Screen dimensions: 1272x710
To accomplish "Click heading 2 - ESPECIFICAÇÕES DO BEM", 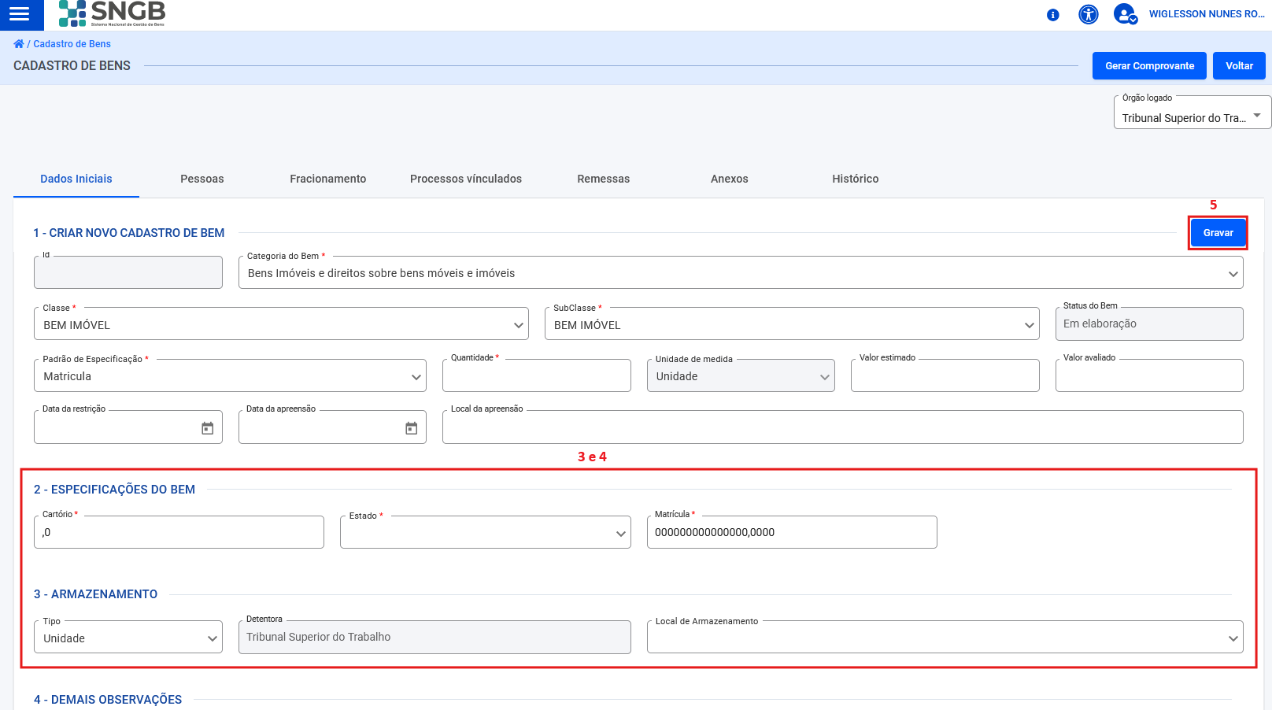I will 114,490.
